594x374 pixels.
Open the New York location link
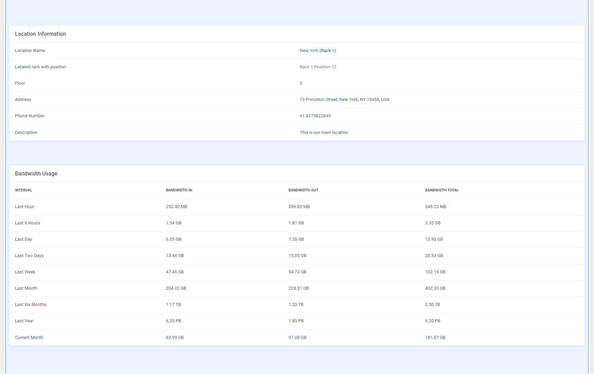click(x=309, y=50)
